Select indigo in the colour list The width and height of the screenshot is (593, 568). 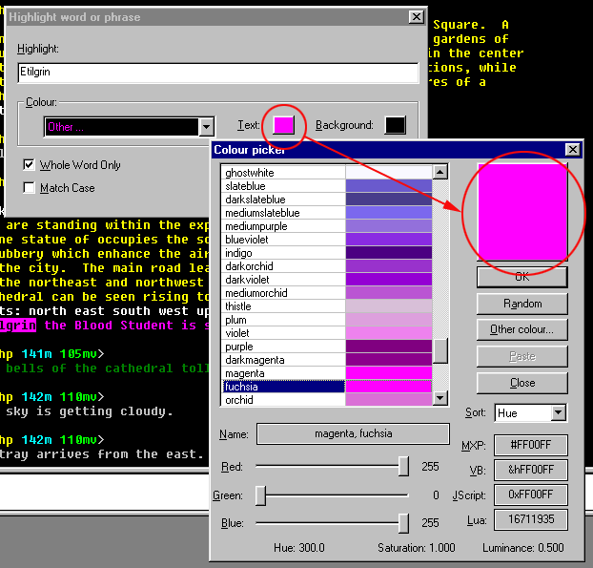(x=283, y=253)
